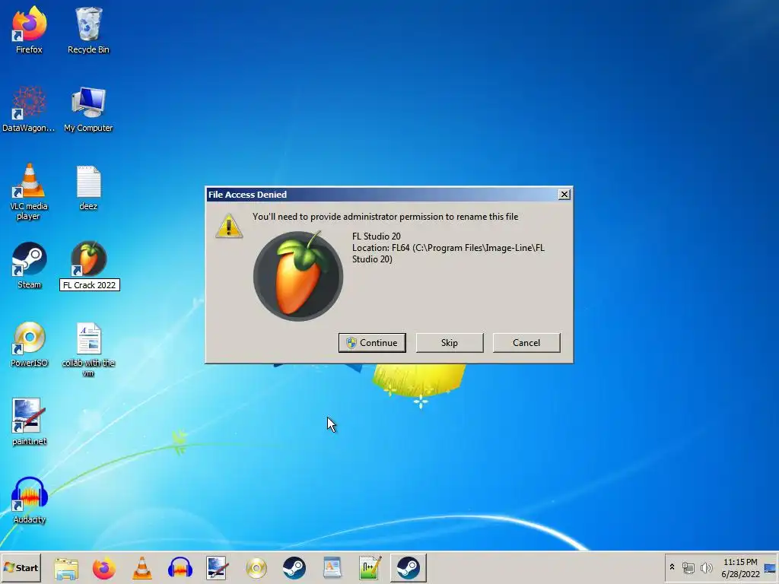The image size is (779, 584).
Task: Click Continue in File Access Denied dialog
Action: coord(372,343)
